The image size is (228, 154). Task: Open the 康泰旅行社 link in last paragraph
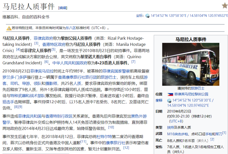[115, 143]
